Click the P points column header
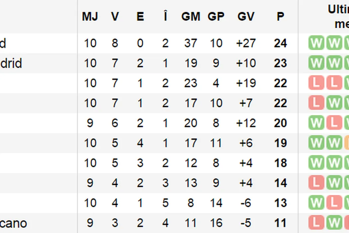The height and width of the screenshot is (233, 349). (281, 17)
